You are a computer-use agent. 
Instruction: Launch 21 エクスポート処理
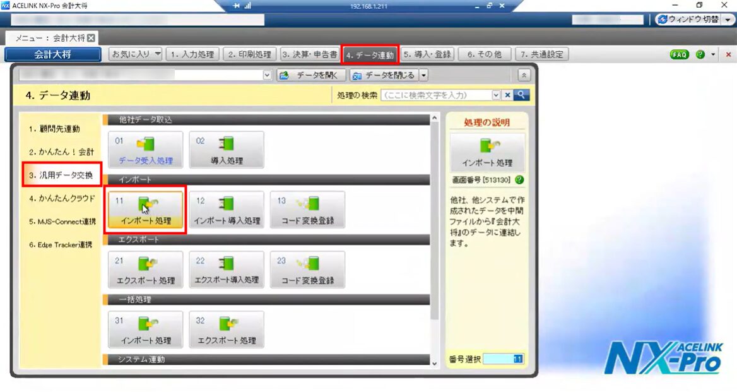tap(145, 270)
